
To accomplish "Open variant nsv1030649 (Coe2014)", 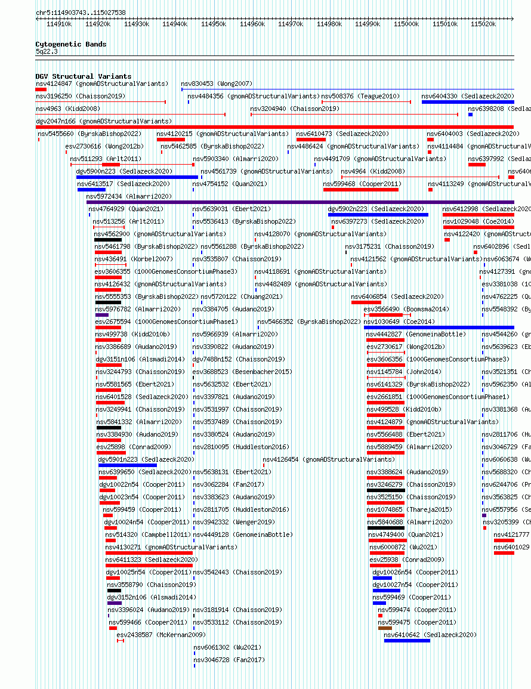I will (399, 321).
